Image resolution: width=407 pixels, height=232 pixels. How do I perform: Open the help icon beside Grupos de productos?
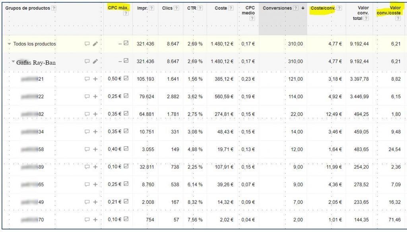[x=54, y=8]
